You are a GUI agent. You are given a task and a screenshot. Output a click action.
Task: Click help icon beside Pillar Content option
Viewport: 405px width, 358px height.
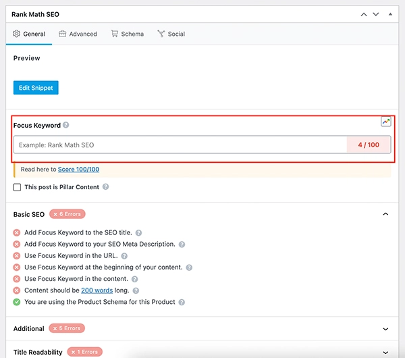coord(105,187)
